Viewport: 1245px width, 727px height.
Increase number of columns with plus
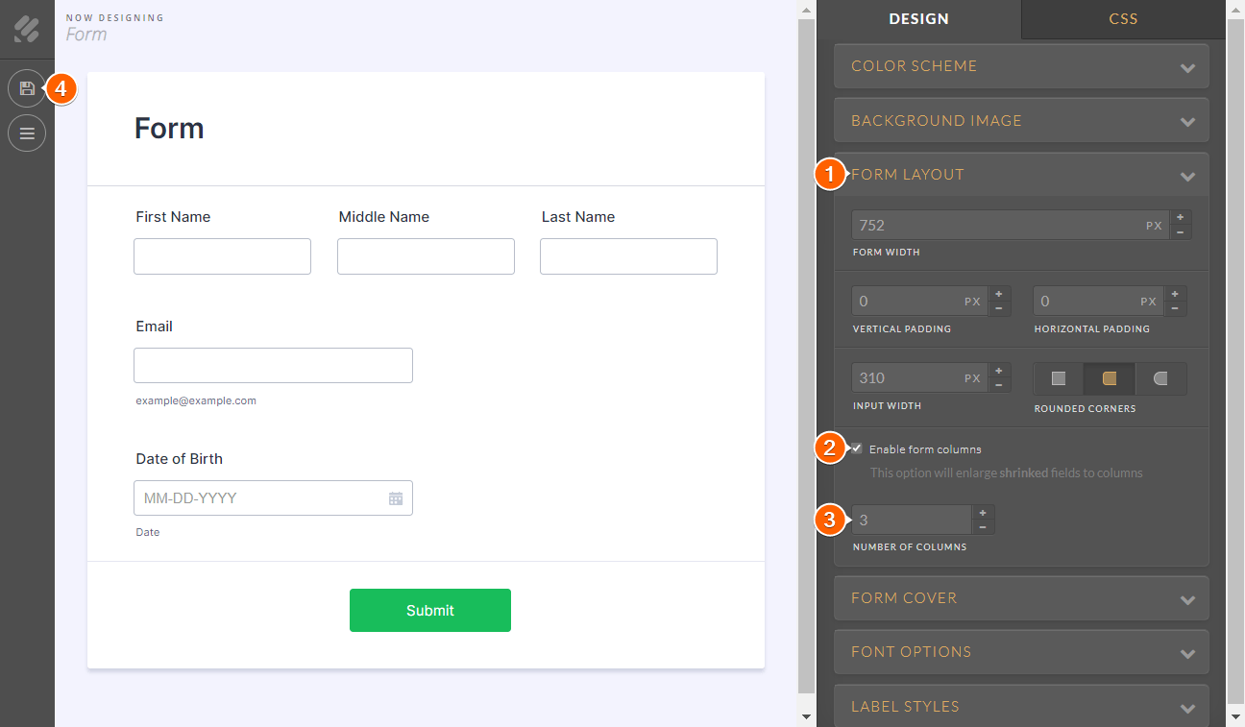pyautogui.click(x=983, y=513)
